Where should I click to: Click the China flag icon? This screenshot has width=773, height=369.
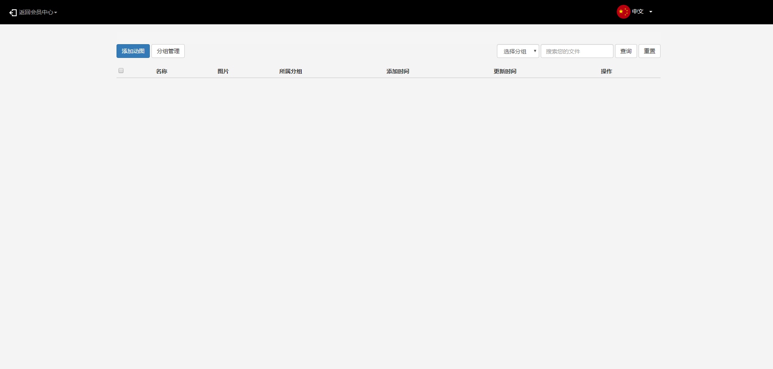click(x=623, y=12)
